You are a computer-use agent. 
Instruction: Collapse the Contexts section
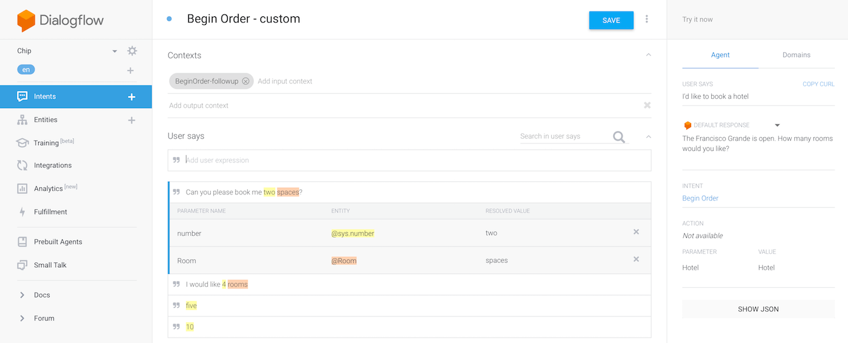point(648,55)
